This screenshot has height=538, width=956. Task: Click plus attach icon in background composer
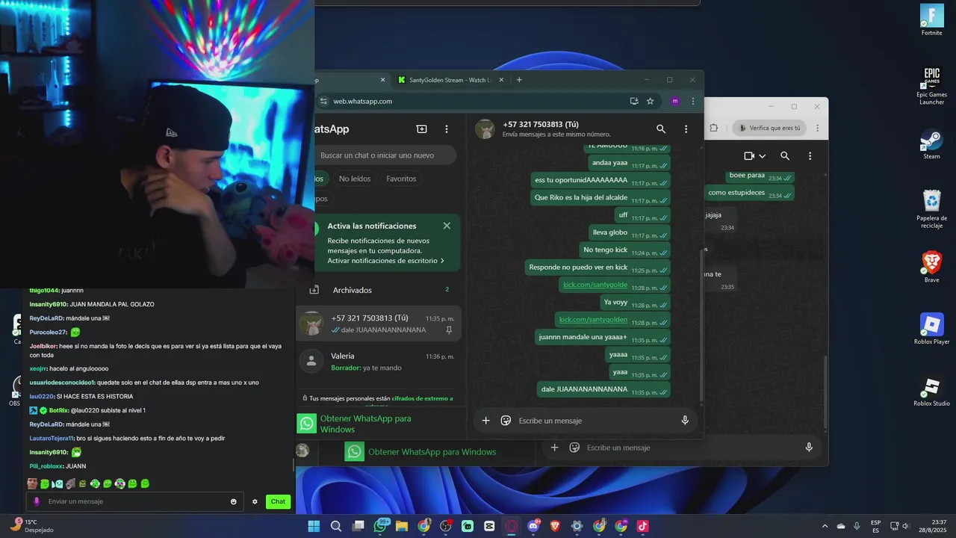pos(554,448)
